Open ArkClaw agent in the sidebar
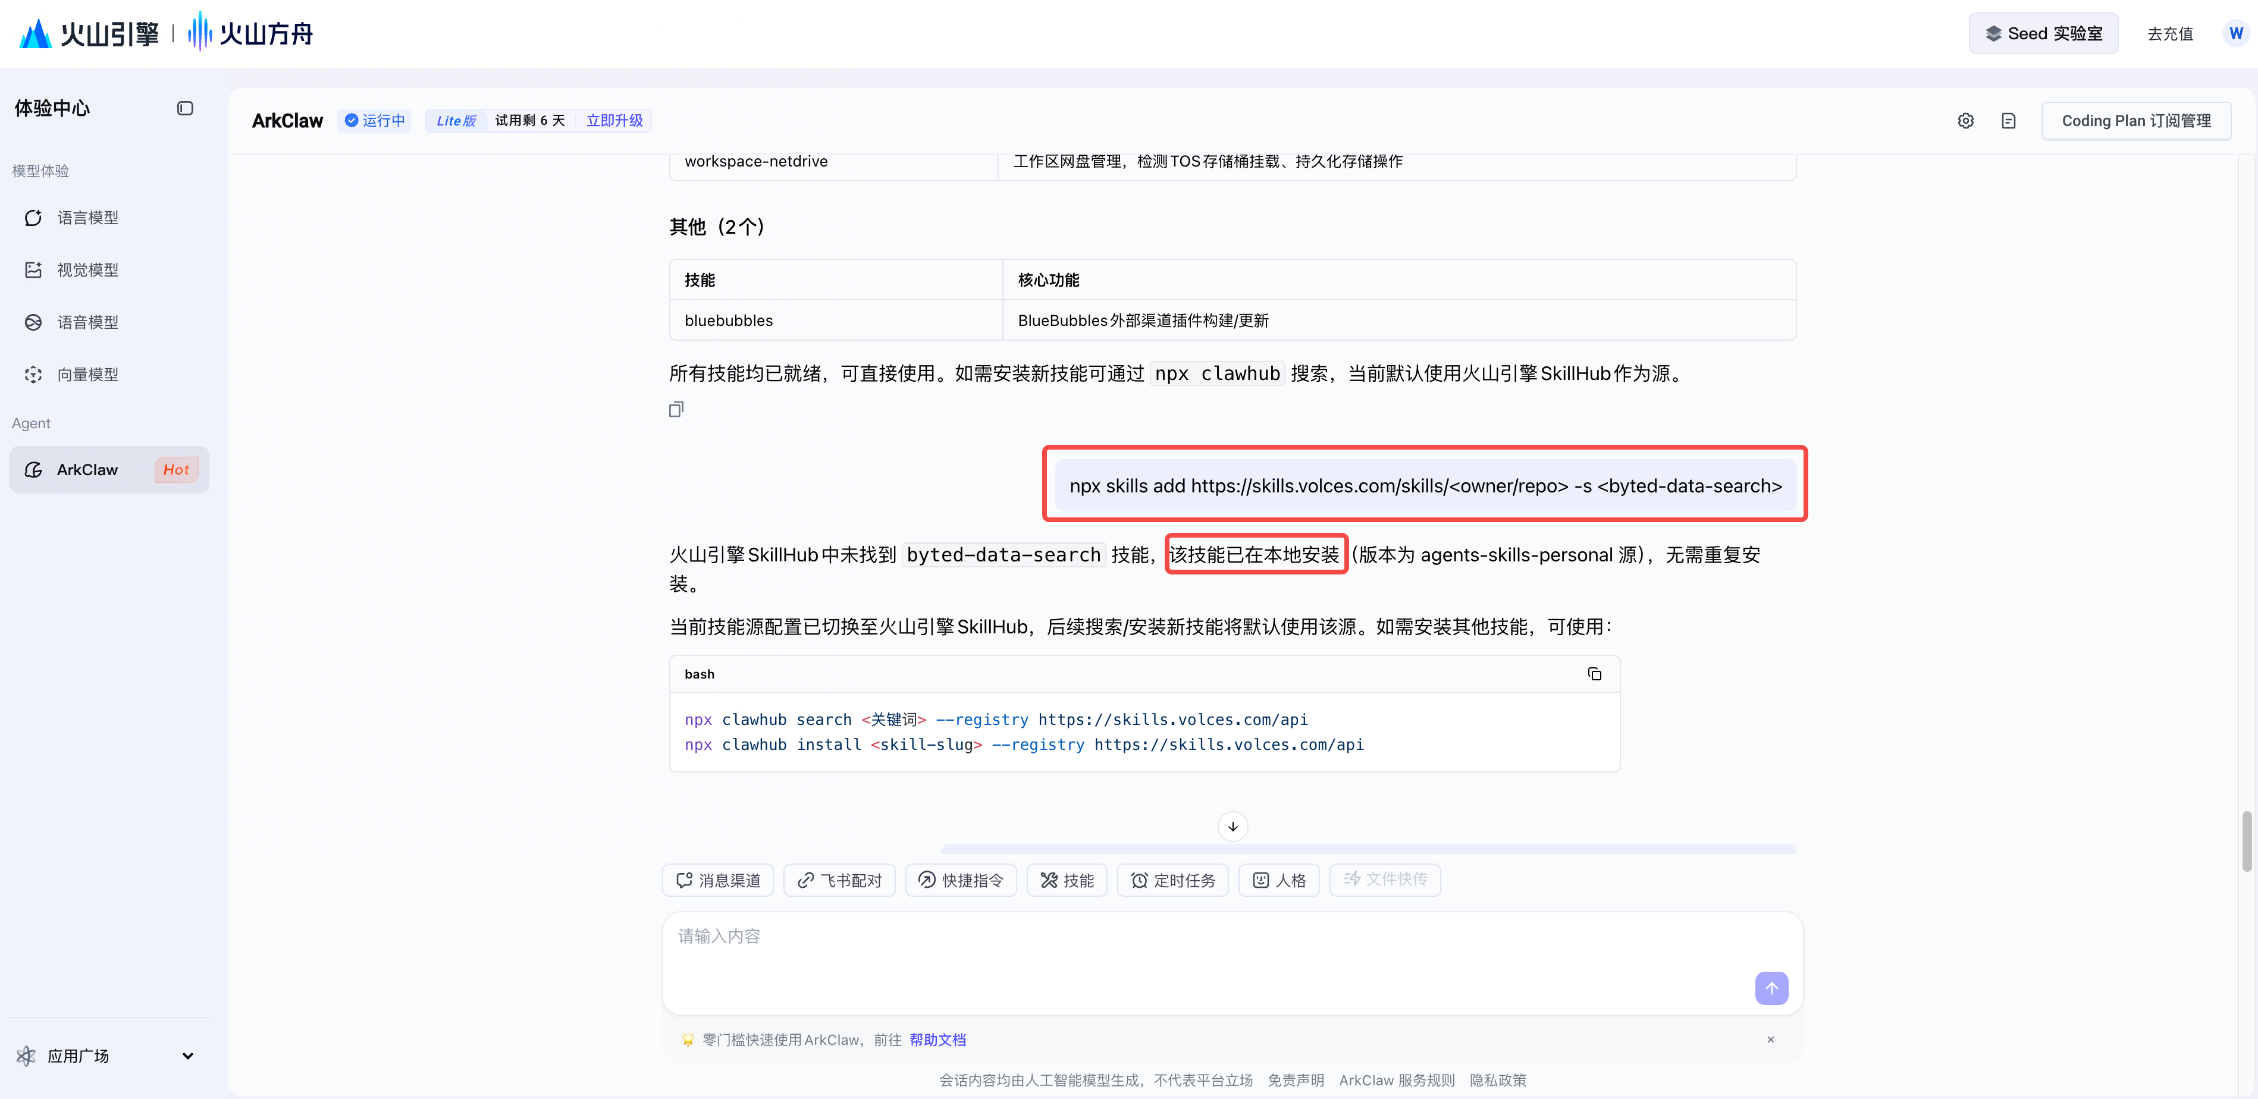Image resolution: width=2258 pixels, height=1099 pixels. click(x=87, y=470)
